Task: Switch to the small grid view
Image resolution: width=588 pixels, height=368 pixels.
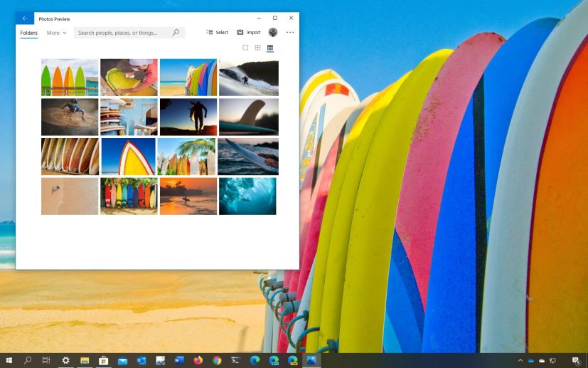Action: coord(270,47)
